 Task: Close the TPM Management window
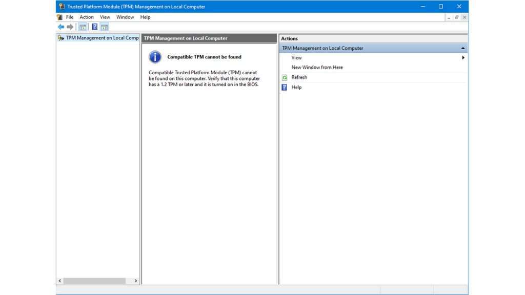(x=459, y=6)
